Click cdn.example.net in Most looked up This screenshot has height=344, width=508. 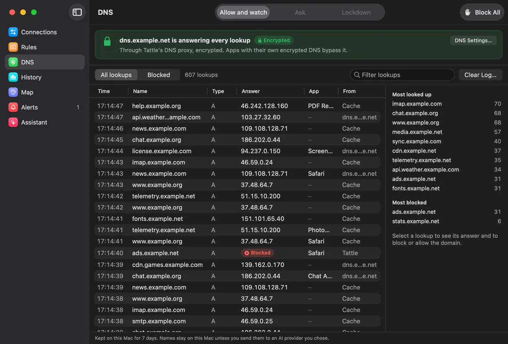tap(414, 151)
